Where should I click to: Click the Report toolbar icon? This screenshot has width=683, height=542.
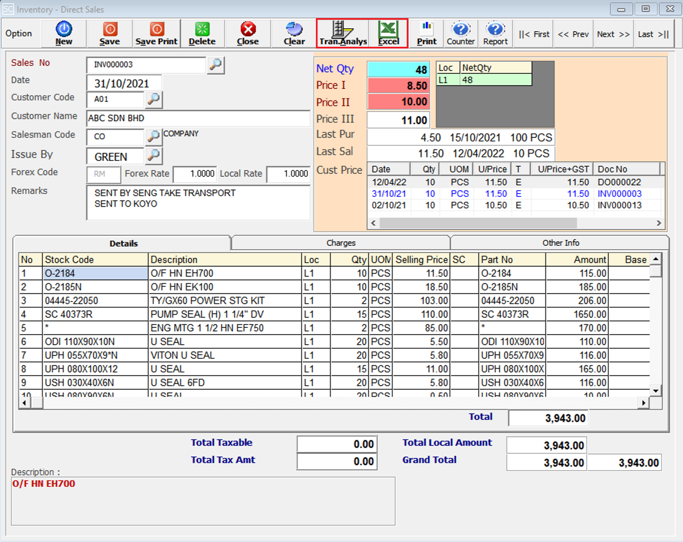495,33
